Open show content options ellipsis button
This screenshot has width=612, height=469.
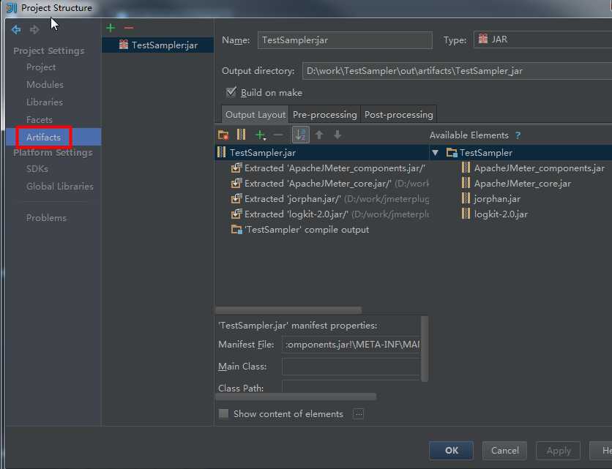coord(358,413)
